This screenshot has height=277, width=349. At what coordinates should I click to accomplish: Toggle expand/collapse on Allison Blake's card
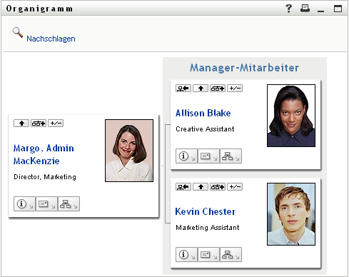click(235, 89)
